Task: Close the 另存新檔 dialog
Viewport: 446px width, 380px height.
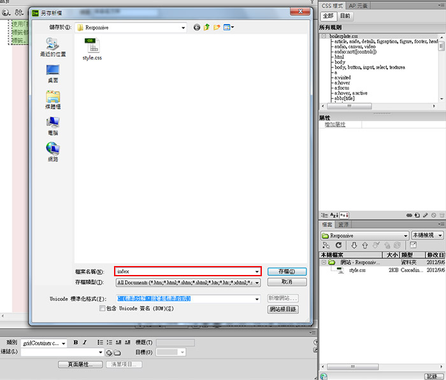Action: click(300, 11)
